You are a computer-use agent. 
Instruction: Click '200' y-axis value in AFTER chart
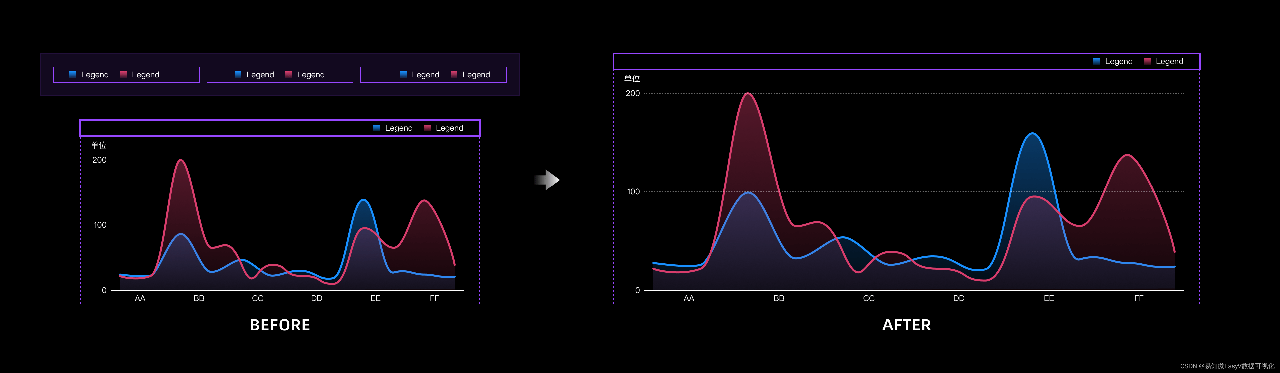pyautogui.click(x=633, y=93)
